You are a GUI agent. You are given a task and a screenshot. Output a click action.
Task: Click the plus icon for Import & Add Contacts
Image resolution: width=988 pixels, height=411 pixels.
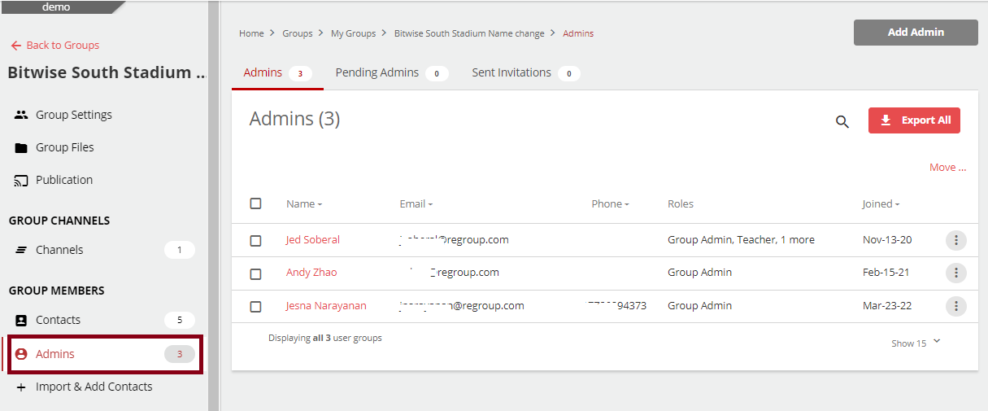(x=22, y=387)
